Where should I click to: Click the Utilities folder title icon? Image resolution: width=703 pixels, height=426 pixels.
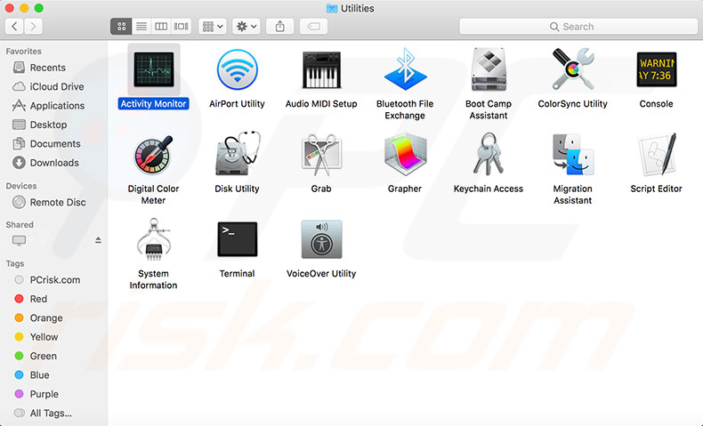(x=332, y=8)
